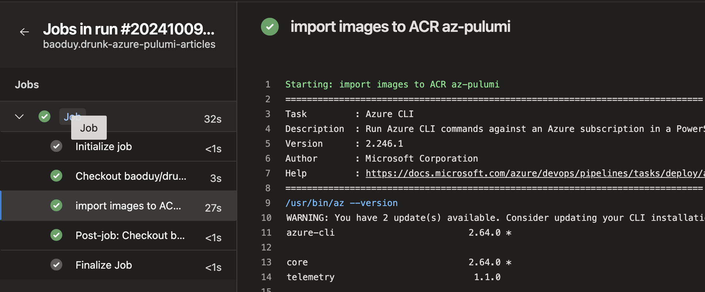This screenshot has height=292, width=705.
Task: Click the azure-cli 2.64.0 log line
Action: 399,233
